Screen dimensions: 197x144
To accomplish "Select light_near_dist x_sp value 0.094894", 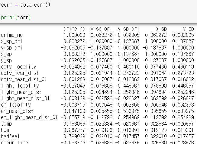I will click(x=156, y=92).
